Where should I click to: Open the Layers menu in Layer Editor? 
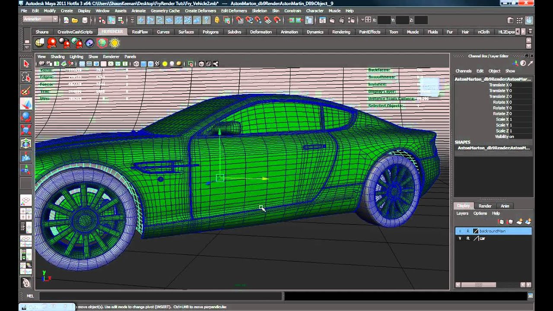point(462,213)
